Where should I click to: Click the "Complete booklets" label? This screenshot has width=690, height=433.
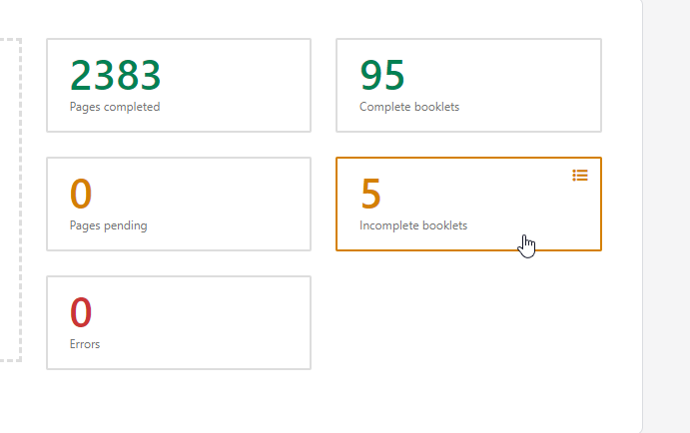pyautogui.click(x=409, y=107)
